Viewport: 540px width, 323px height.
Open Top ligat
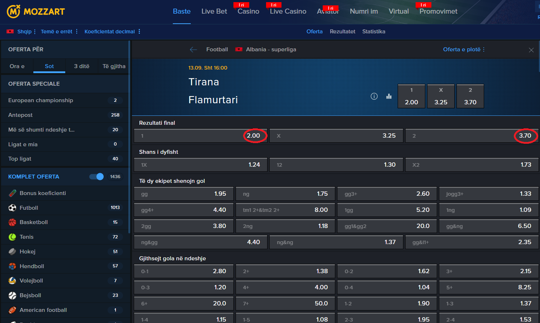coord(65,159)
